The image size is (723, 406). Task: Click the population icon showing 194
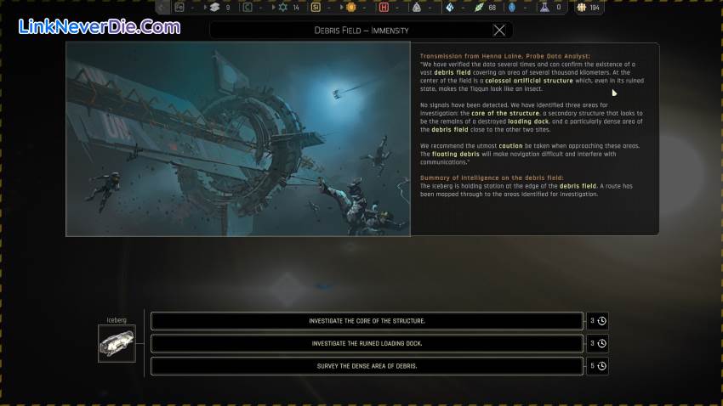tap(582, 8)
